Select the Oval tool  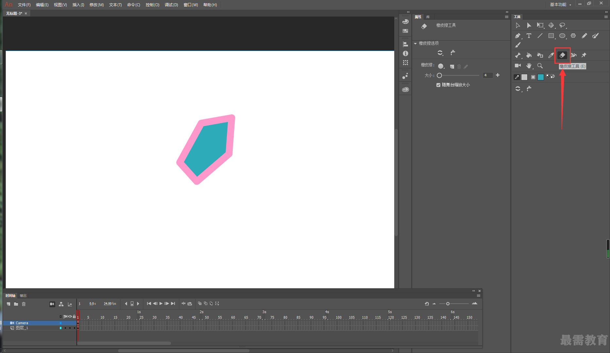(x=562, y=36)
